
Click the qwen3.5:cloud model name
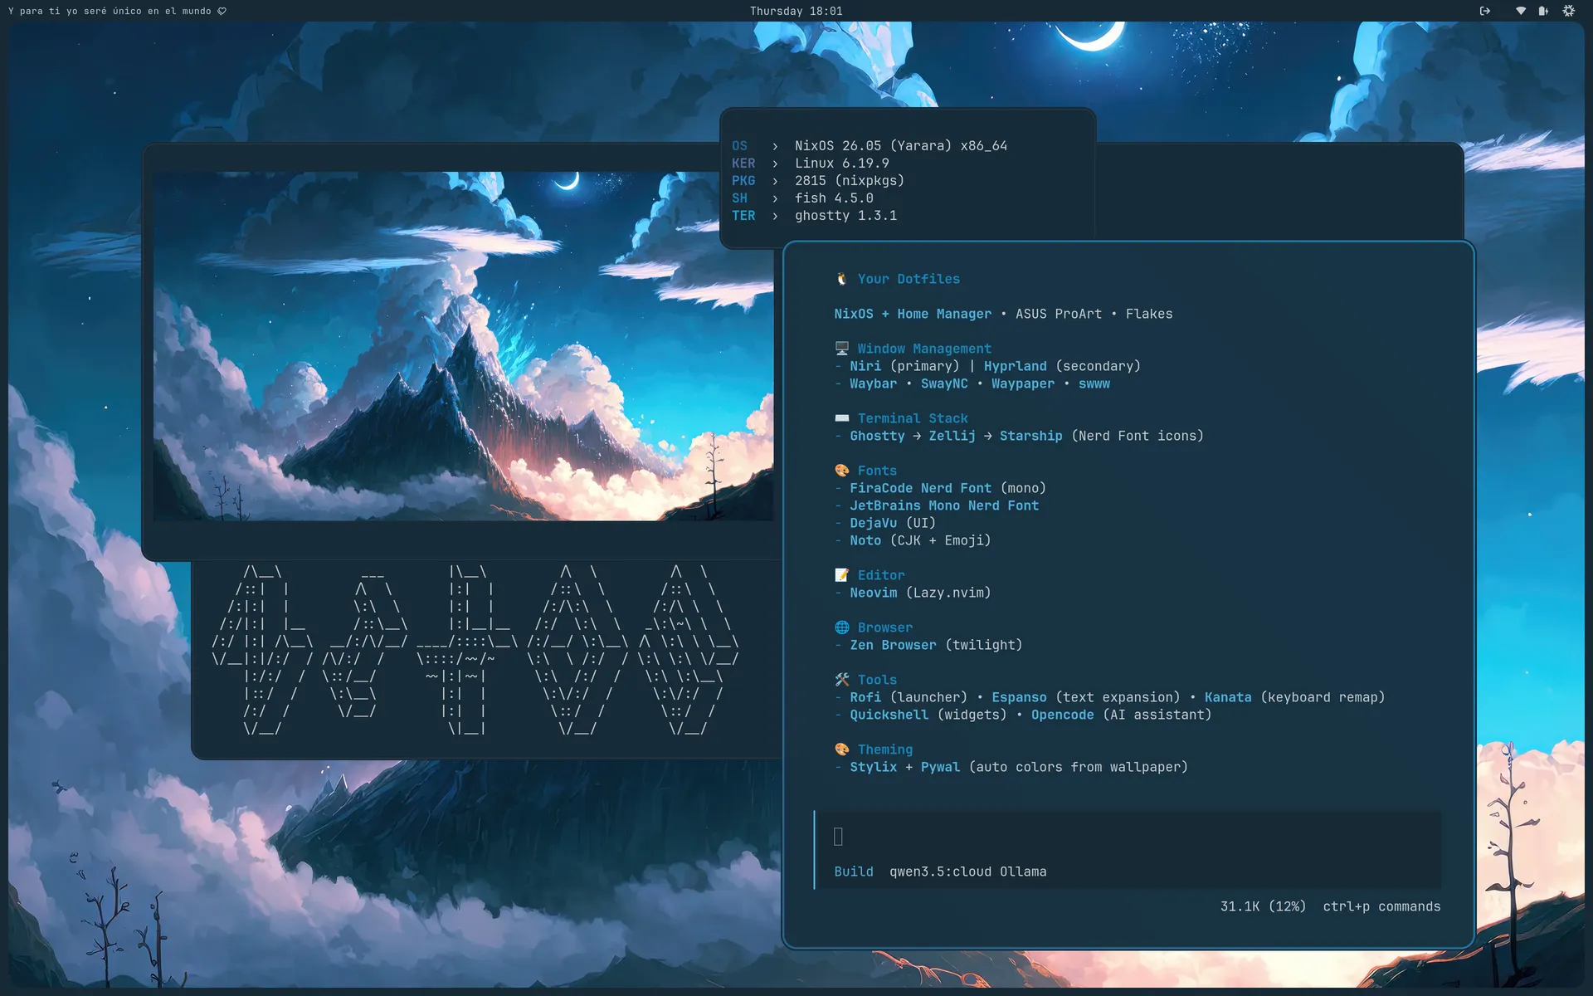pyautogui.click(x=940, y=871)
